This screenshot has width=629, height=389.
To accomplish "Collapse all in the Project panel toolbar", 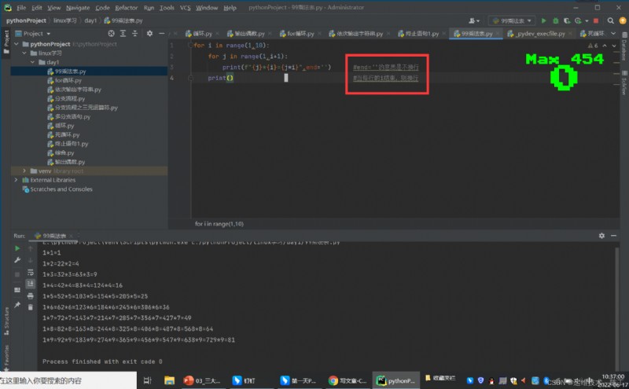I will (x=134, y=33).
